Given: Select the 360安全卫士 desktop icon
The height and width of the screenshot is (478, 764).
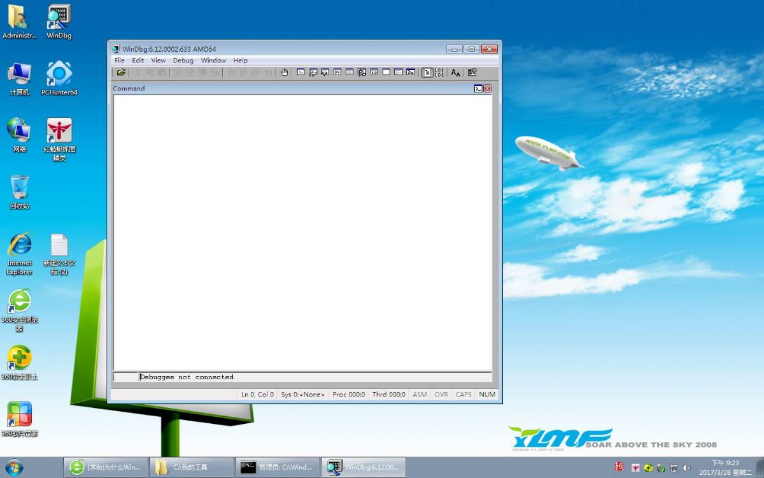Looking at the screenshot, I should (19, 363).
